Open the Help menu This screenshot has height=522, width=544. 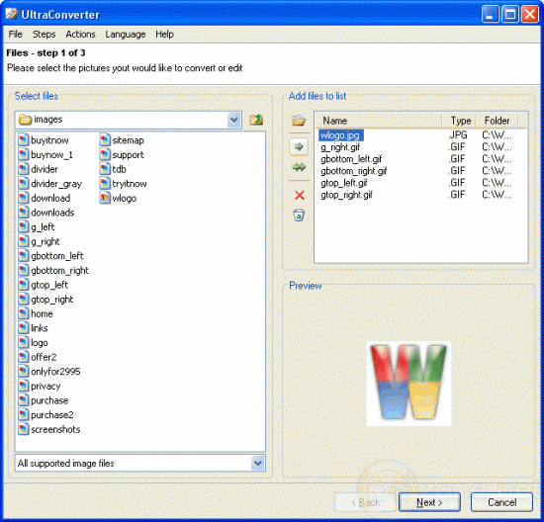tap(164, 35)
